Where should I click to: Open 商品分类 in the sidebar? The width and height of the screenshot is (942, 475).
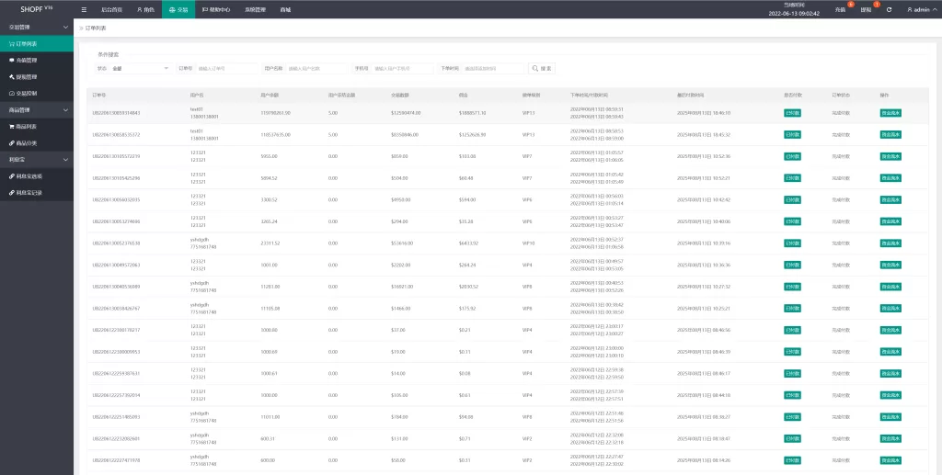[26, 143]
